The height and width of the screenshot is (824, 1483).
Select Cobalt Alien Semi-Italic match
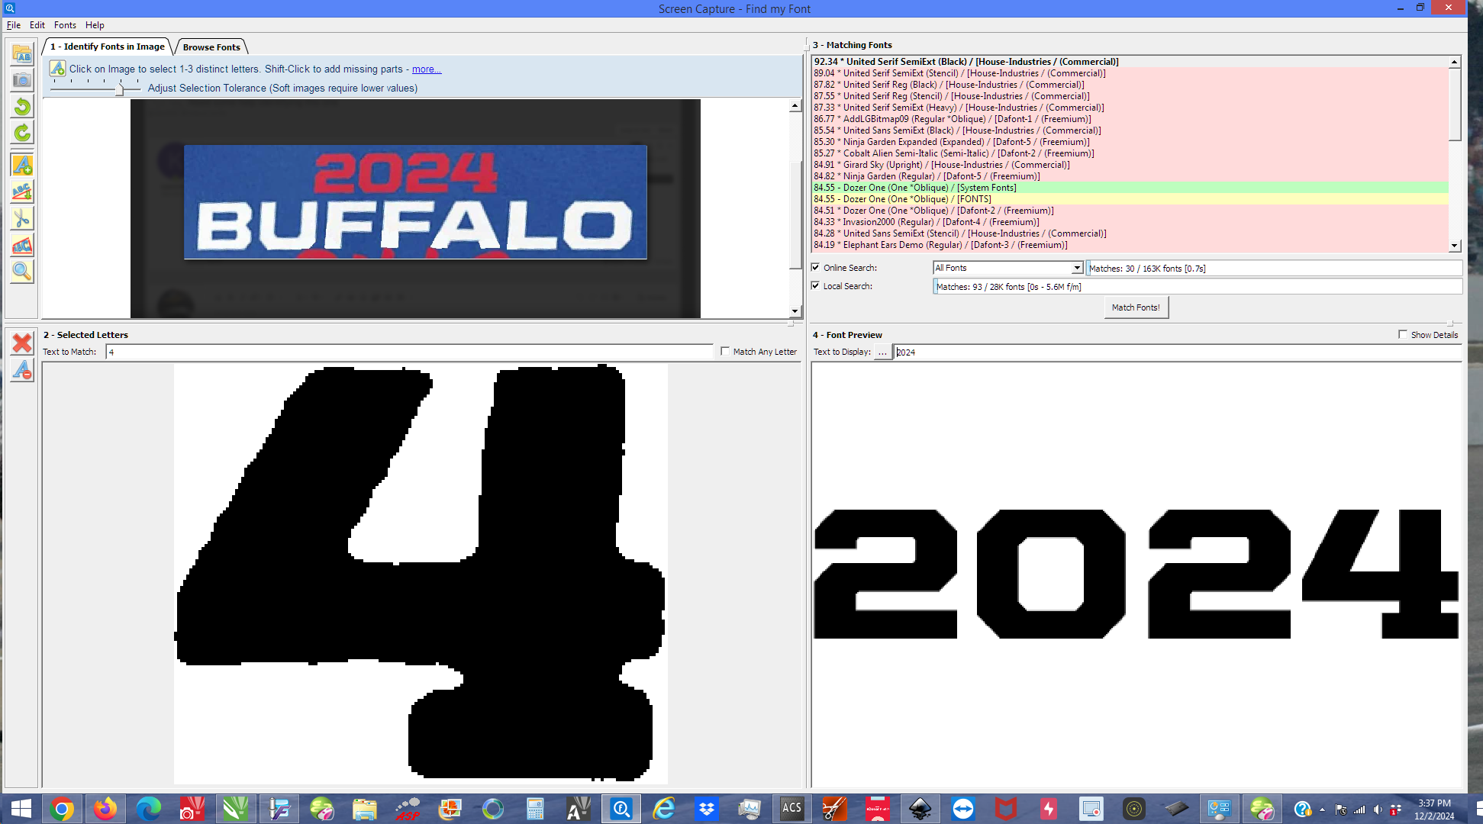(1130, 153)
